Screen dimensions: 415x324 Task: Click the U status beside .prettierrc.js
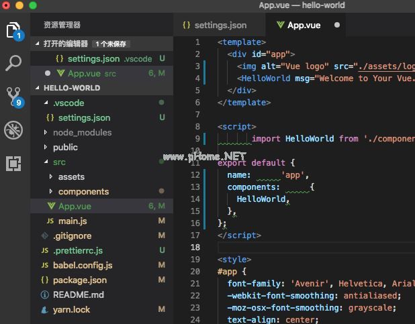[x=162, y=250]
